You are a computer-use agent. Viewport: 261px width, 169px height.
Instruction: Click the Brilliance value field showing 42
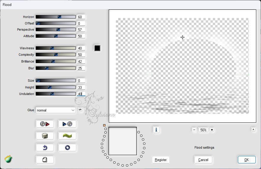coord(81,62)
